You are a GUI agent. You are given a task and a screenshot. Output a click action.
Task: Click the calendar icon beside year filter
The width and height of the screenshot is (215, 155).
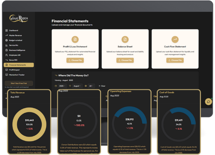(x=56, y=86)
